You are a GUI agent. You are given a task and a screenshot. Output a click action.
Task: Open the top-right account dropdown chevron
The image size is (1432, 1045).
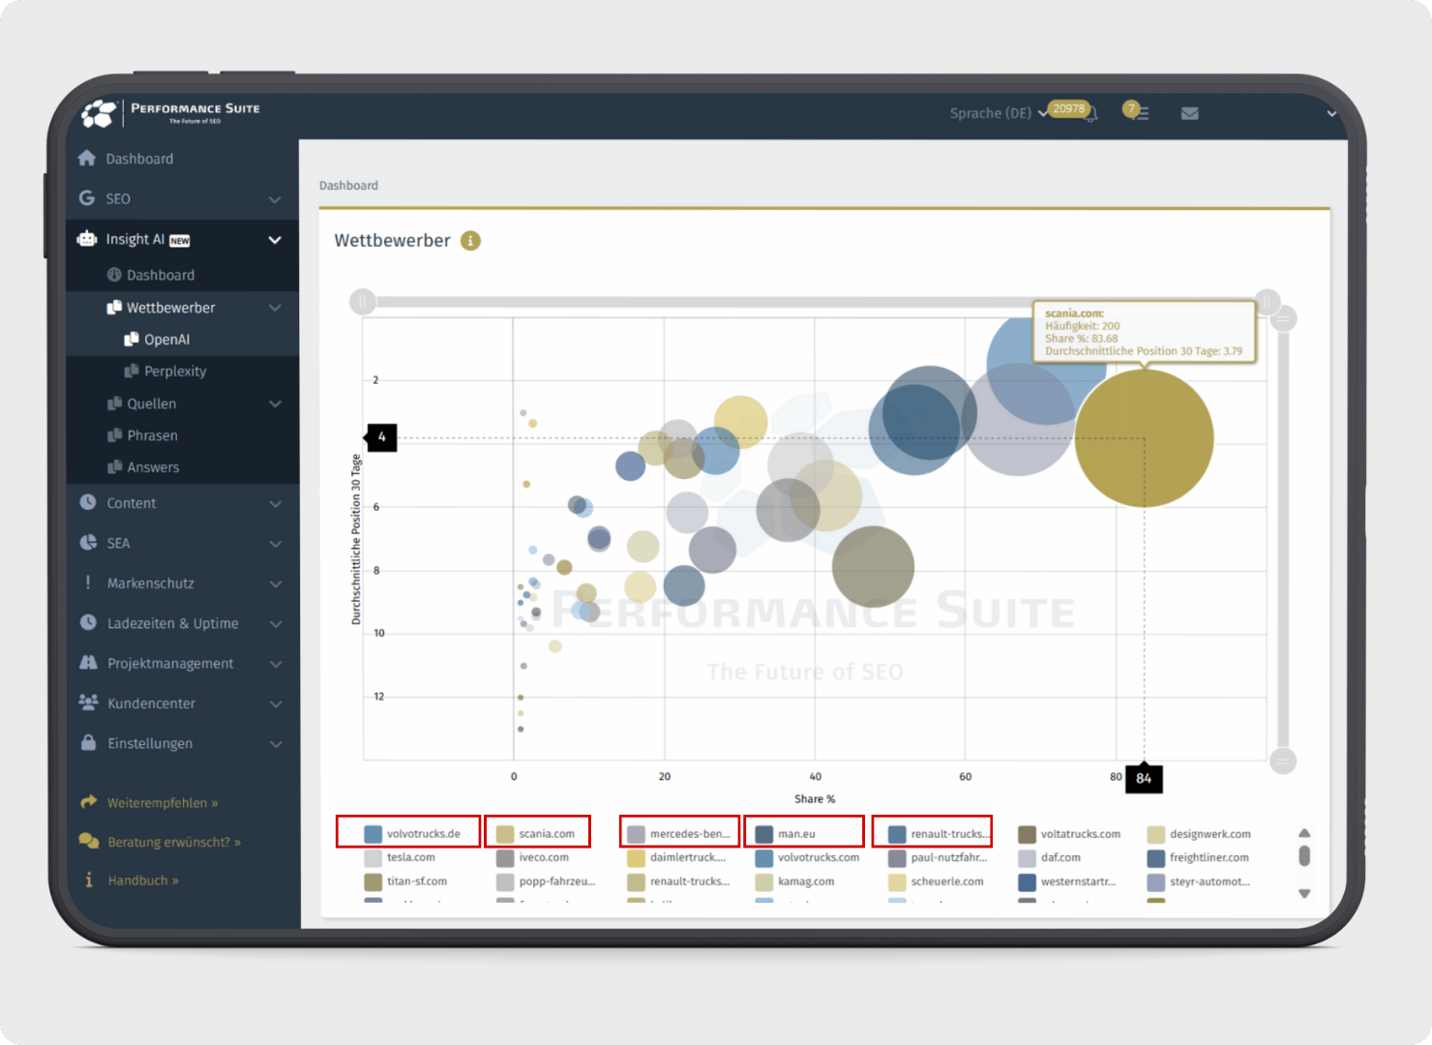click(1331, 113)
